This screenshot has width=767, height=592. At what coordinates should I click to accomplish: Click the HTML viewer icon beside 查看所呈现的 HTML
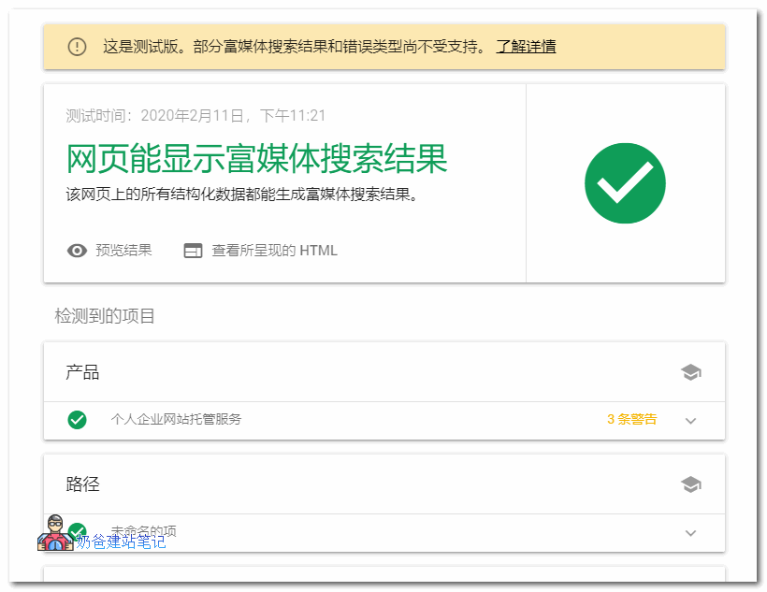tap(192, 251)
